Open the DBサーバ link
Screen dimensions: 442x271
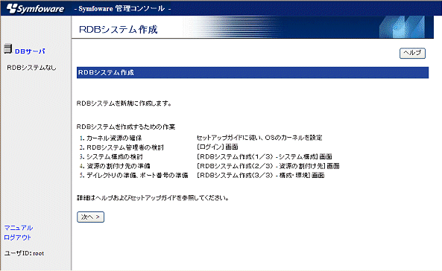point(30,51)
